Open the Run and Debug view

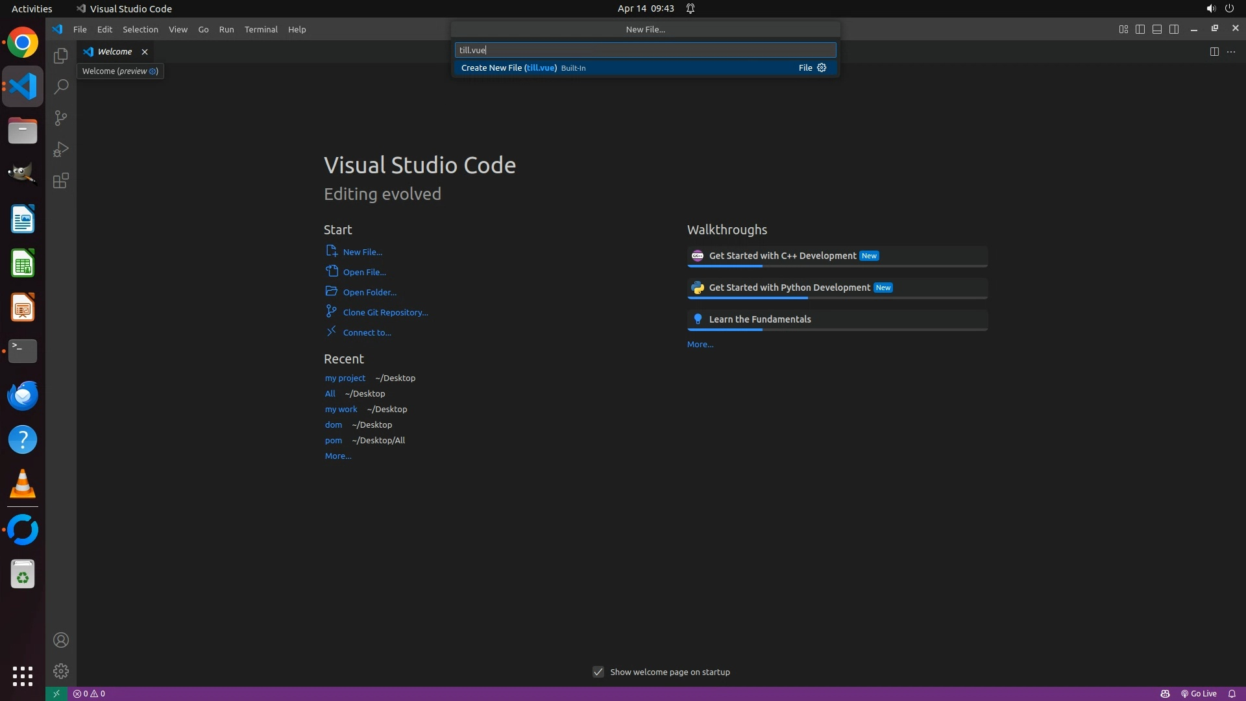[61, 149]
